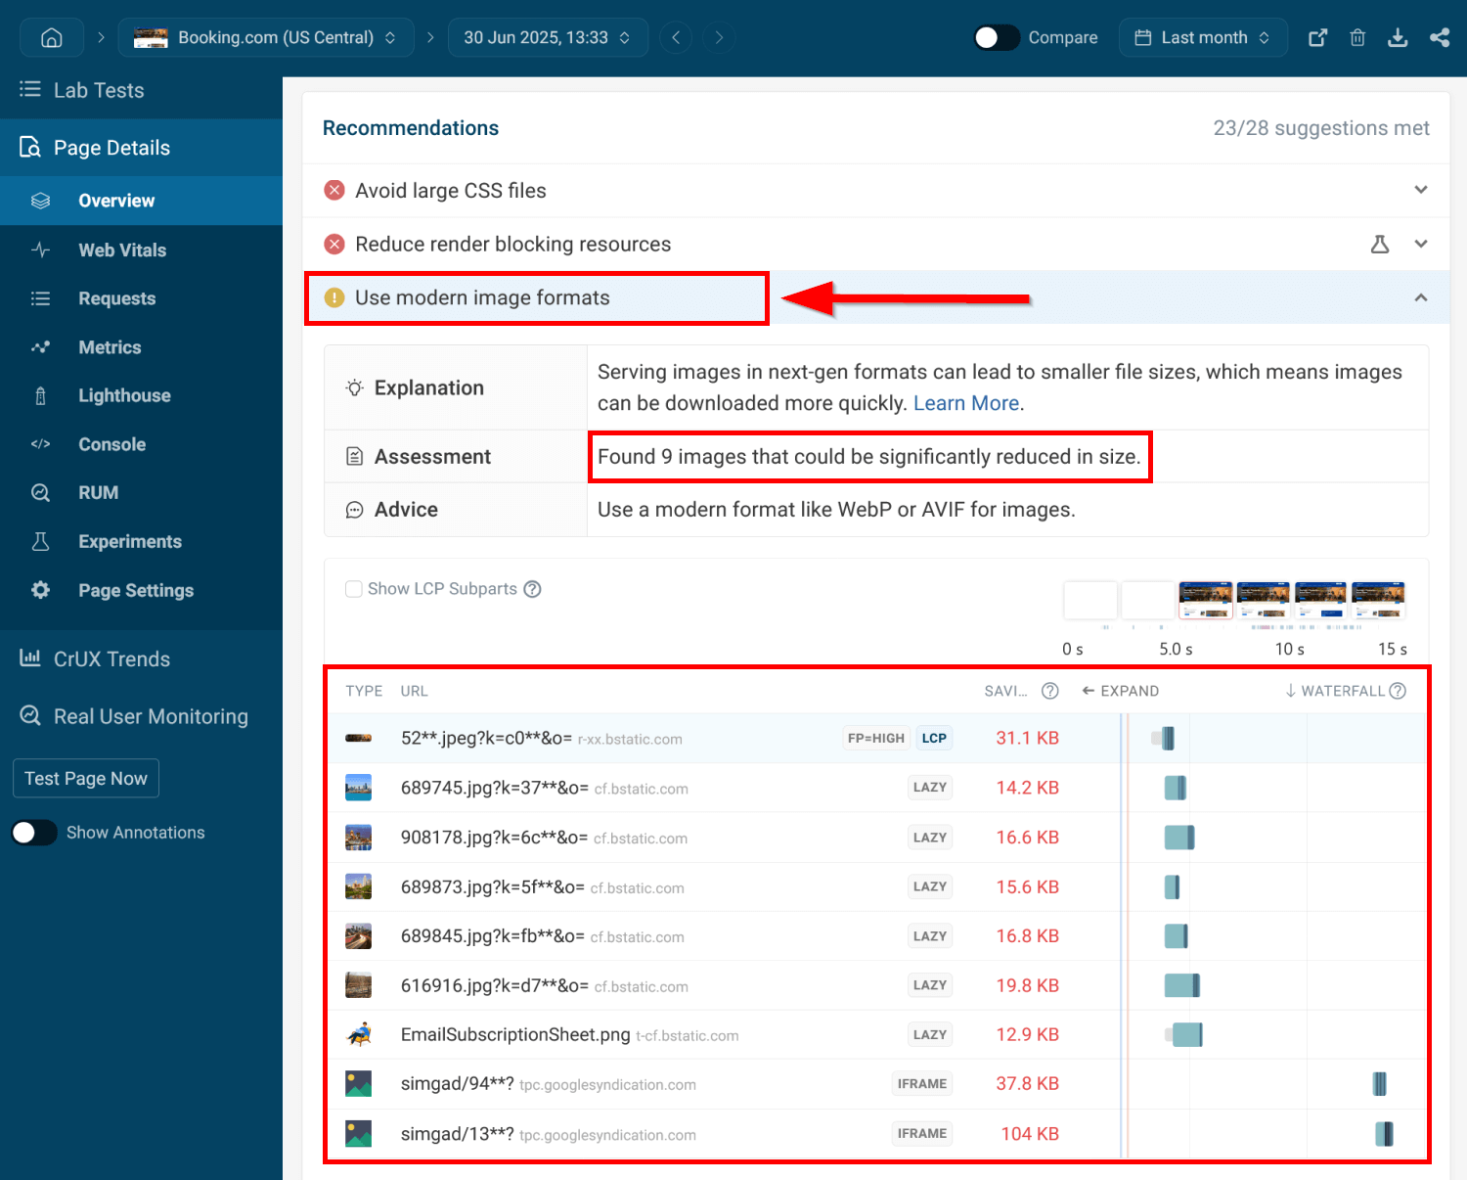Check the Show LCP Subparts checkbox
Viewport: 1467px width, 1180px height.
click(354, 589)
